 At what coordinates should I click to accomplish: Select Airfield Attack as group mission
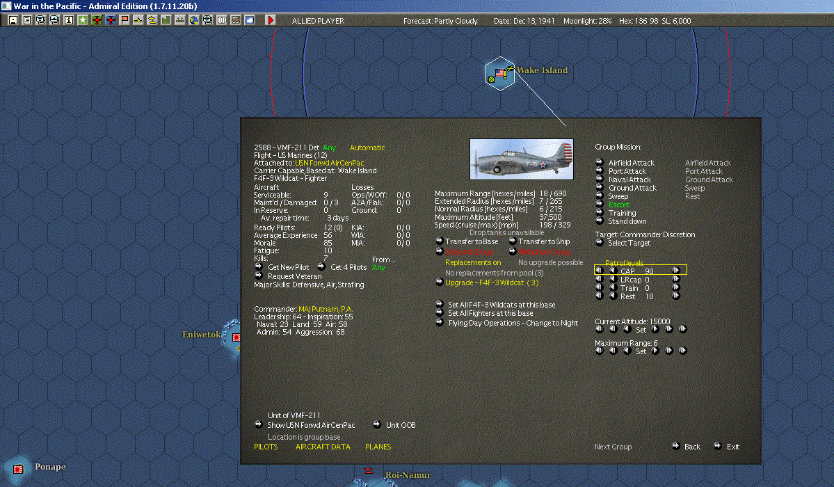point(632,163)
